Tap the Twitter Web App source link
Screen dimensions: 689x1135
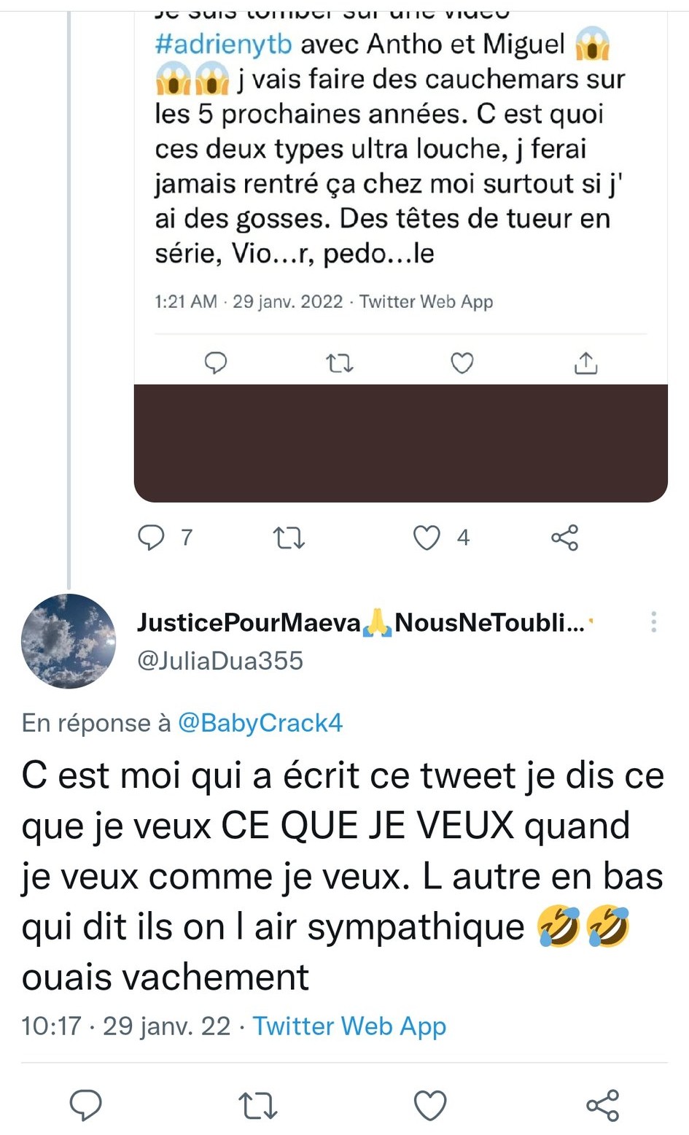click(x=349, y=1026)
